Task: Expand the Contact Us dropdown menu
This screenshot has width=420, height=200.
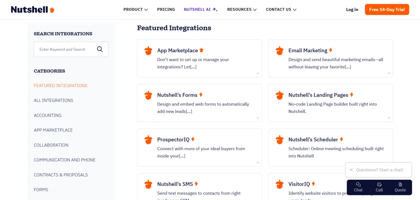Action: 281,9
